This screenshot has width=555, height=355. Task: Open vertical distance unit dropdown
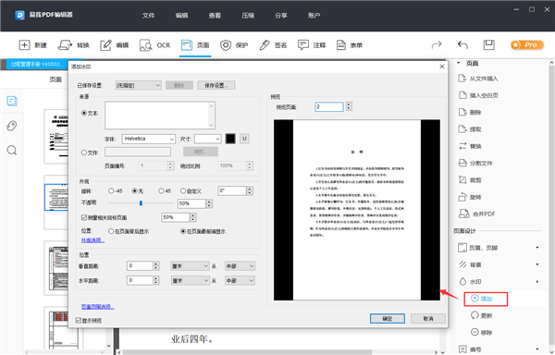(190, 266)
